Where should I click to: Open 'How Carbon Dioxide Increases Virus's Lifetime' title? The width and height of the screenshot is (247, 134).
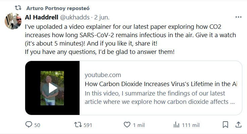[x=160, y=84]
